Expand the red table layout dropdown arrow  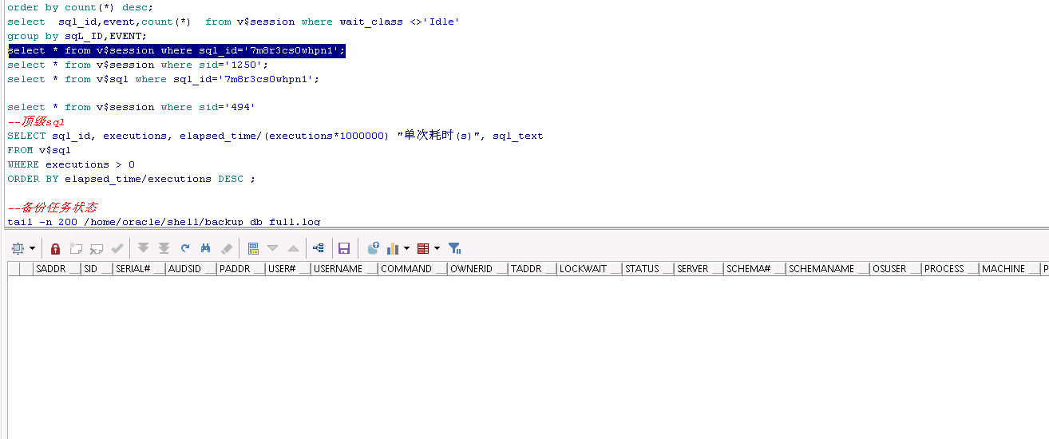437,249
